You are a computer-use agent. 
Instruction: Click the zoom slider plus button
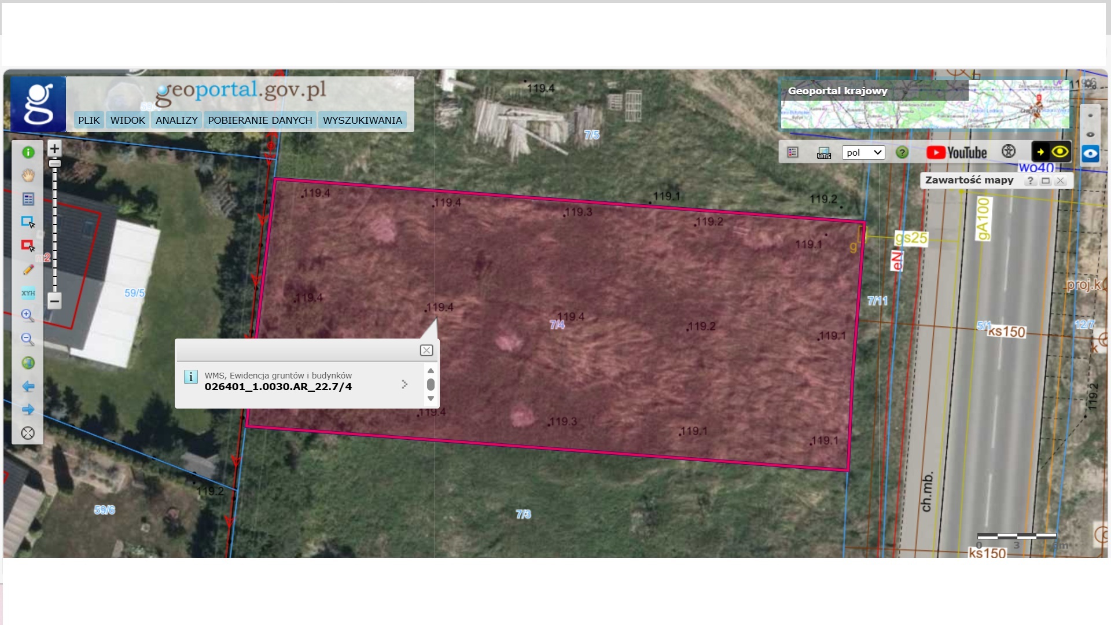pos(54,149)
